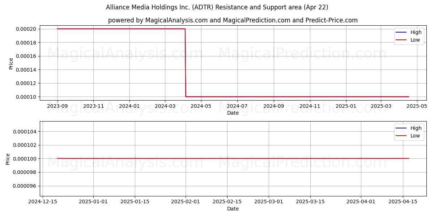Click the x-axis tick '2024-01'

pyautogui.click(x=129, y=106)
